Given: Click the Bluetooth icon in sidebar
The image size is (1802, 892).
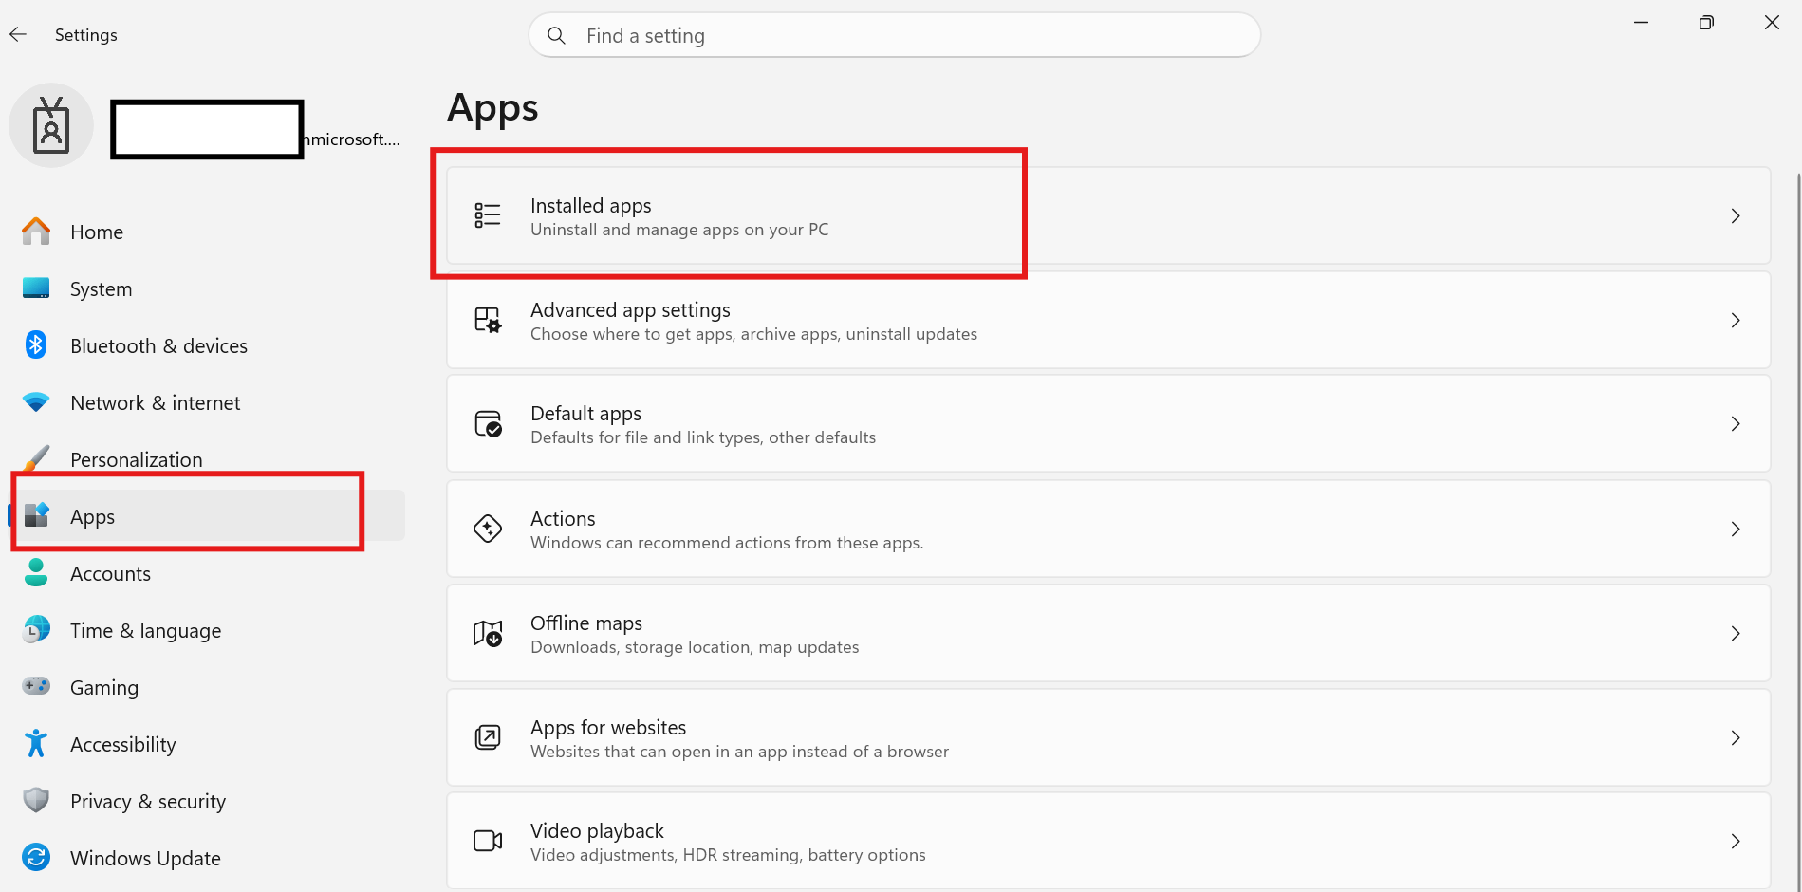Looking at the screenshot, I should pyautogui.click(x=36, y=345).
